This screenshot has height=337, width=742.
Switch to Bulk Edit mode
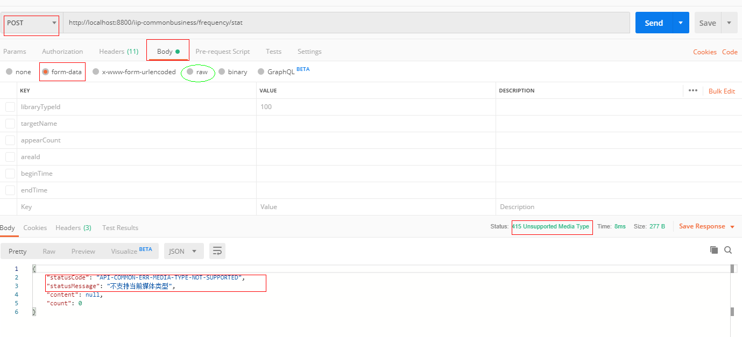pos(722,91)
